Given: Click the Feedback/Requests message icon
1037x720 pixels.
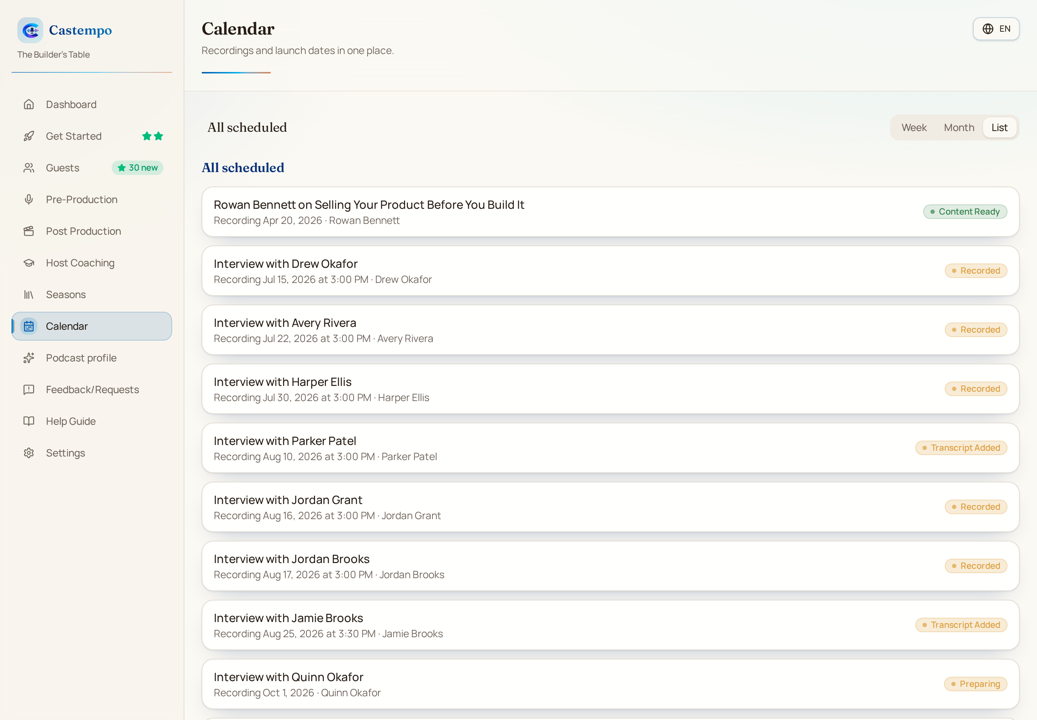Looking at the screenshot, I should 29,389.
